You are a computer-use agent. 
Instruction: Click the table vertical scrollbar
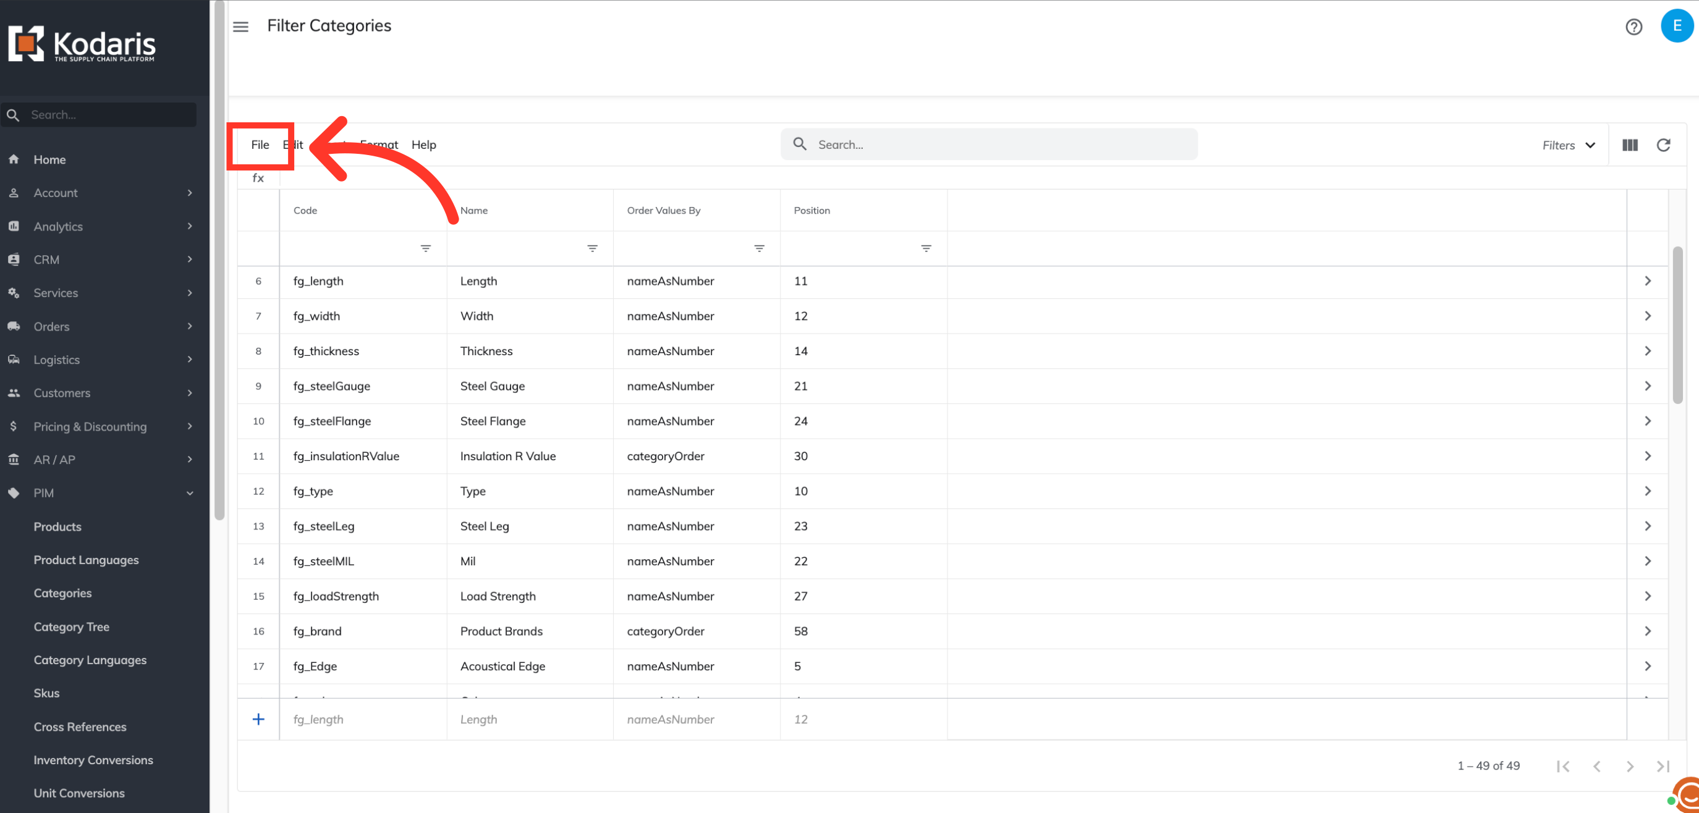click(x=1677, y=324)
